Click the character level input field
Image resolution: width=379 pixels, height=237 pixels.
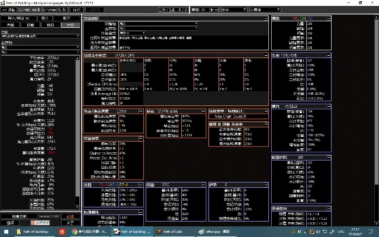coord(200,9)
